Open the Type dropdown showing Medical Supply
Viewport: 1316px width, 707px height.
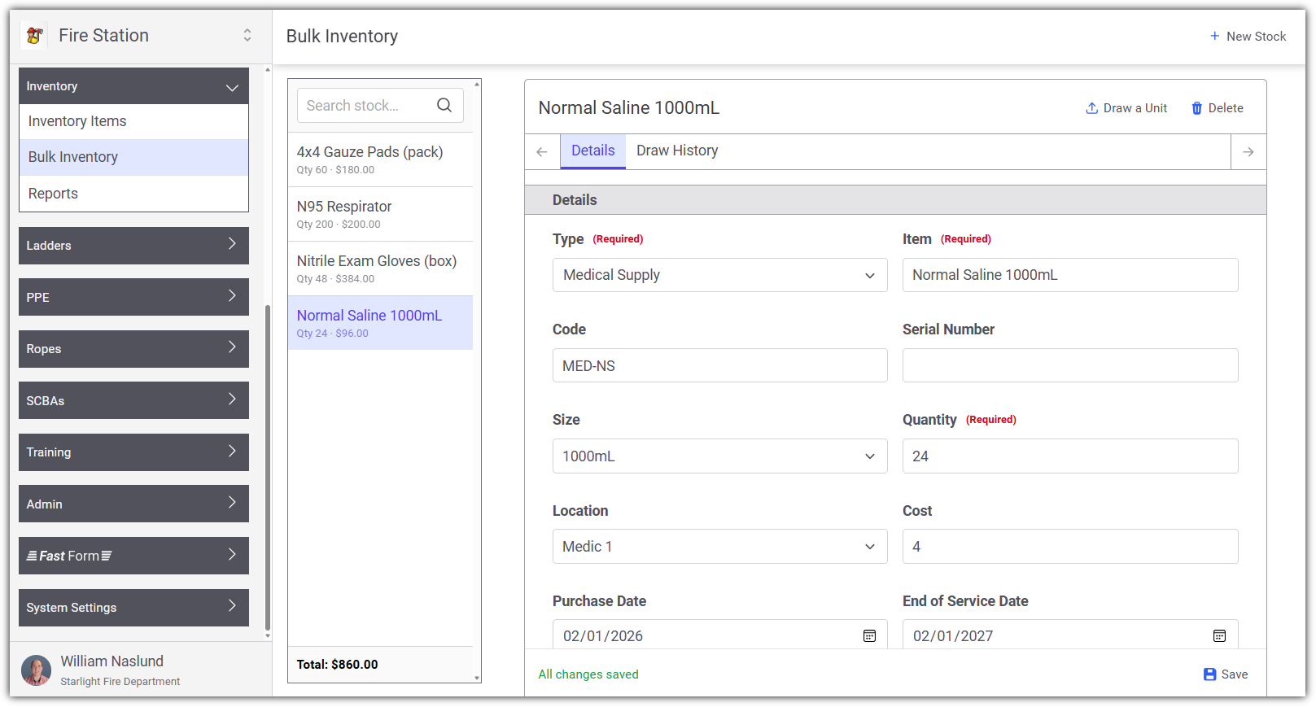tap(719, 275)
